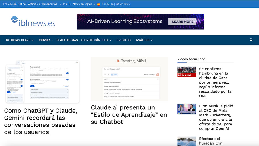Select the Vídeos Actualidad section heading
Viewport: 259px width, 146px height.
click(x=191, y=59)
